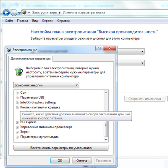The image size is (168, 168).
Task: Click the Применить button
Action: [x=104, y=160]
